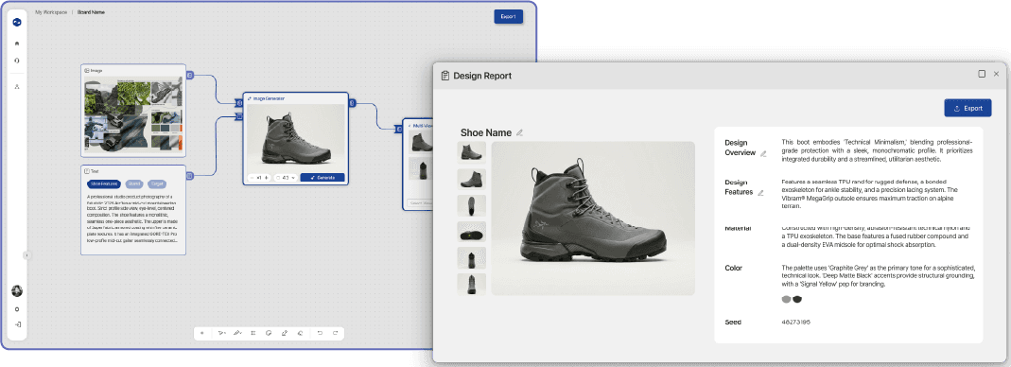The width and height of the screenshot is (1011, 367).
Task: Click the Image Generator's output connector
Action: click(x=352, y=102)
